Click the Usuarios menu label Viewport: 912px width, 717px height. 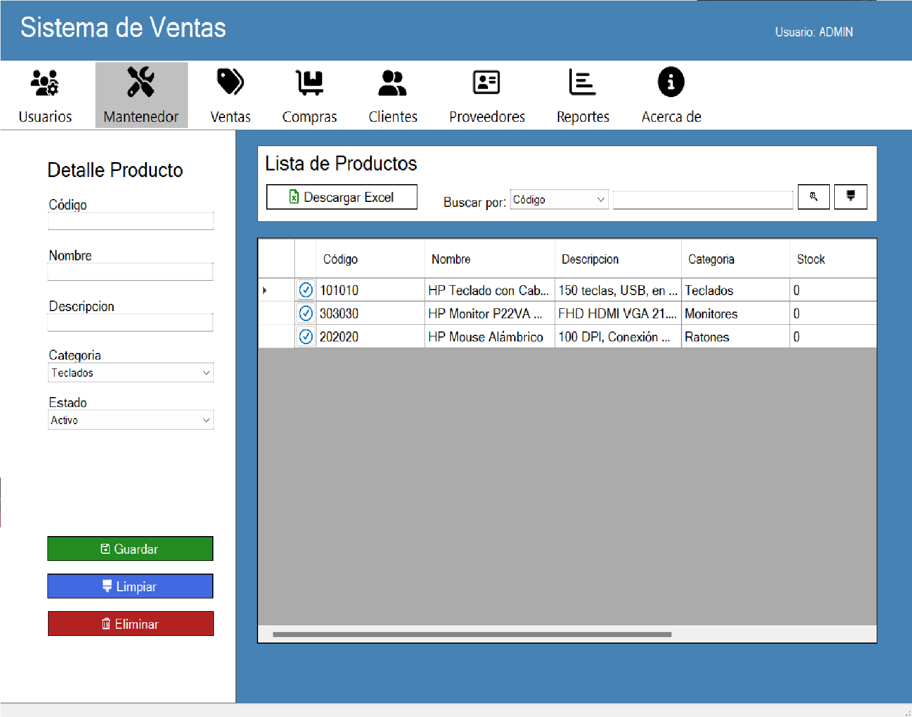click(45, 117)
